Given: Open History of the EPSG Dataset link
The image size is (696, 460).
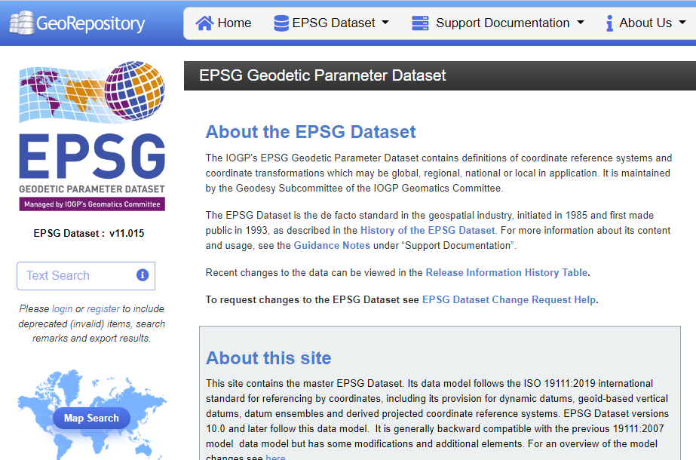Looking at the screenshot, I should point(428,231).
